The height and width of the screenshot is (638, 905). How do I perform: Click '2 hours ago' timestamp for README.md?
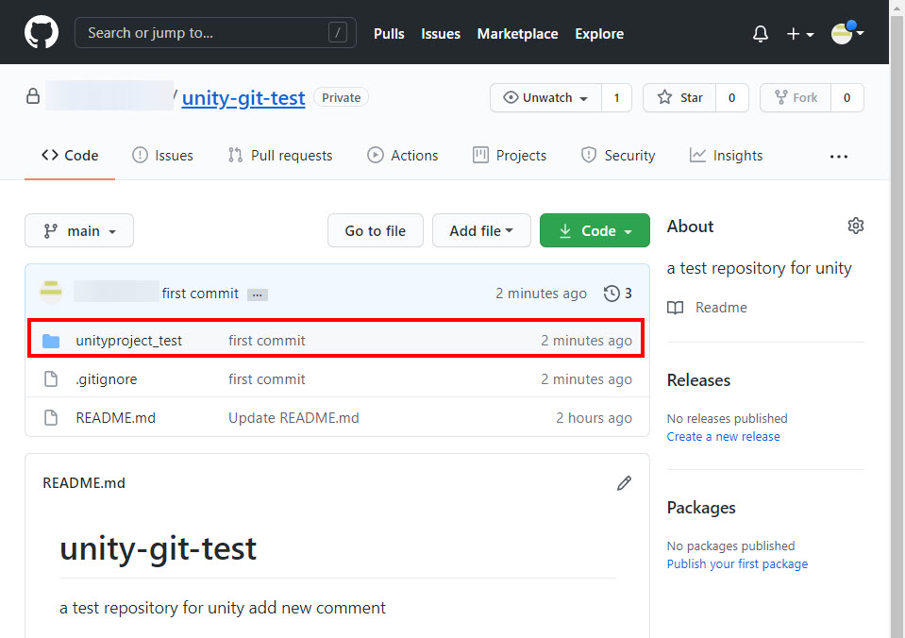[x=594, y=418]
